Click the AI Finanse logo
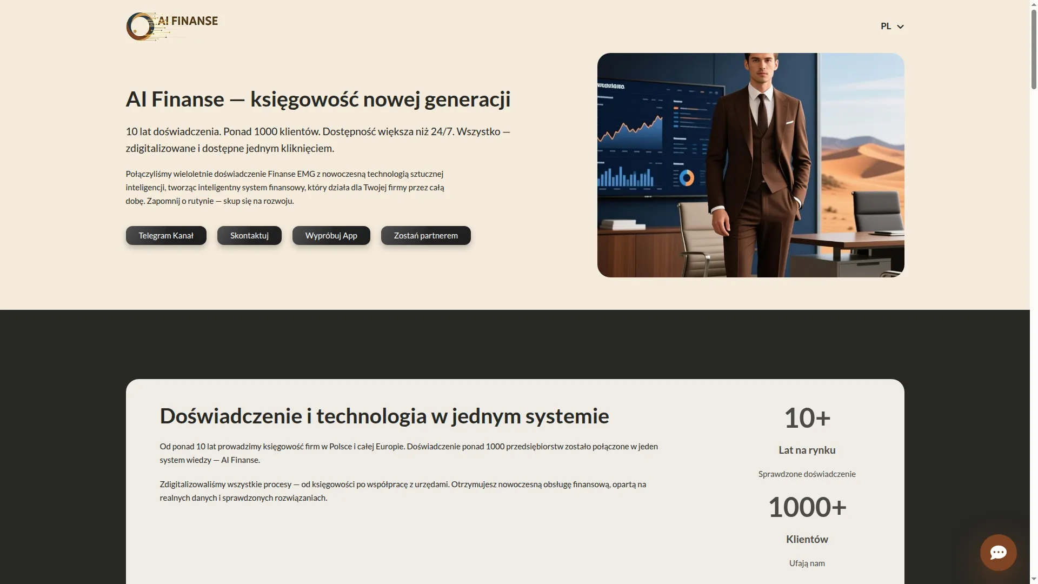Screen dimensions: 1038x584 [172, 26]
